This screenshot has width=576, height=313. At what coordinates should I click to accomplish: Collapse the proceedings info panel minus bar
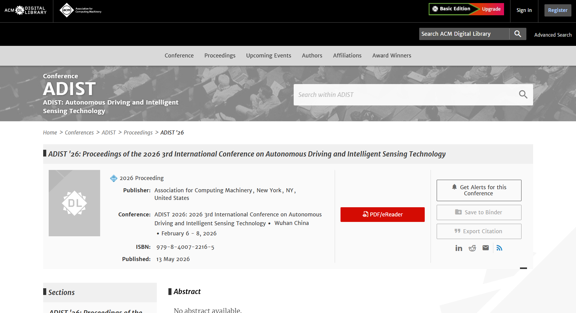(x=524, y=268)
